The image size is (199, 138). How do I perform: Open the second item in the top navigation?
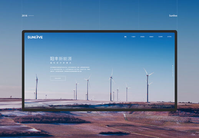tap(133, 37)
